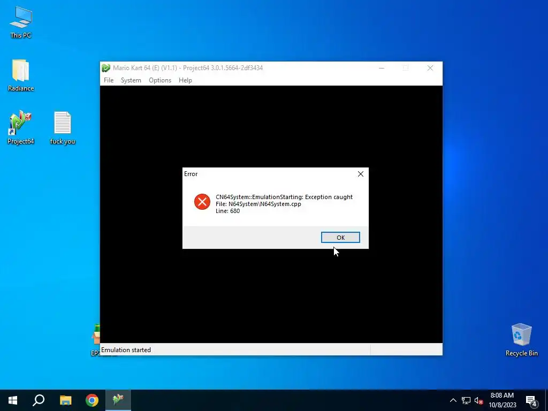Click the muted volume tray icon
Viewport: 548px width, 411px height.
click(x=478, y=400)
